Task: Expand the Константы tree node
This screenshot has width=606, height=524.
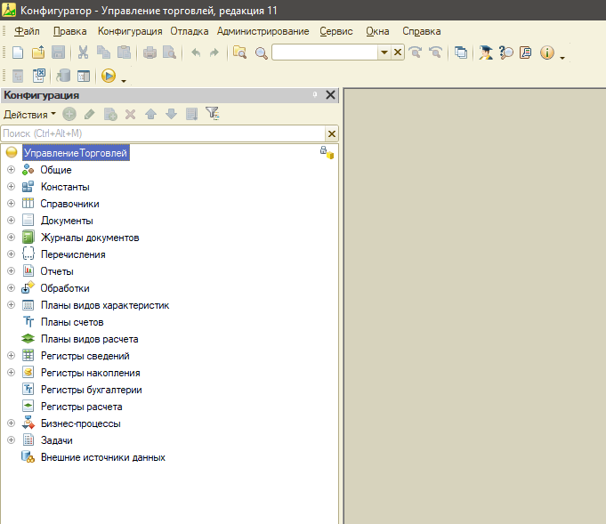Action: pyautogui.click(x=12, y=187)
